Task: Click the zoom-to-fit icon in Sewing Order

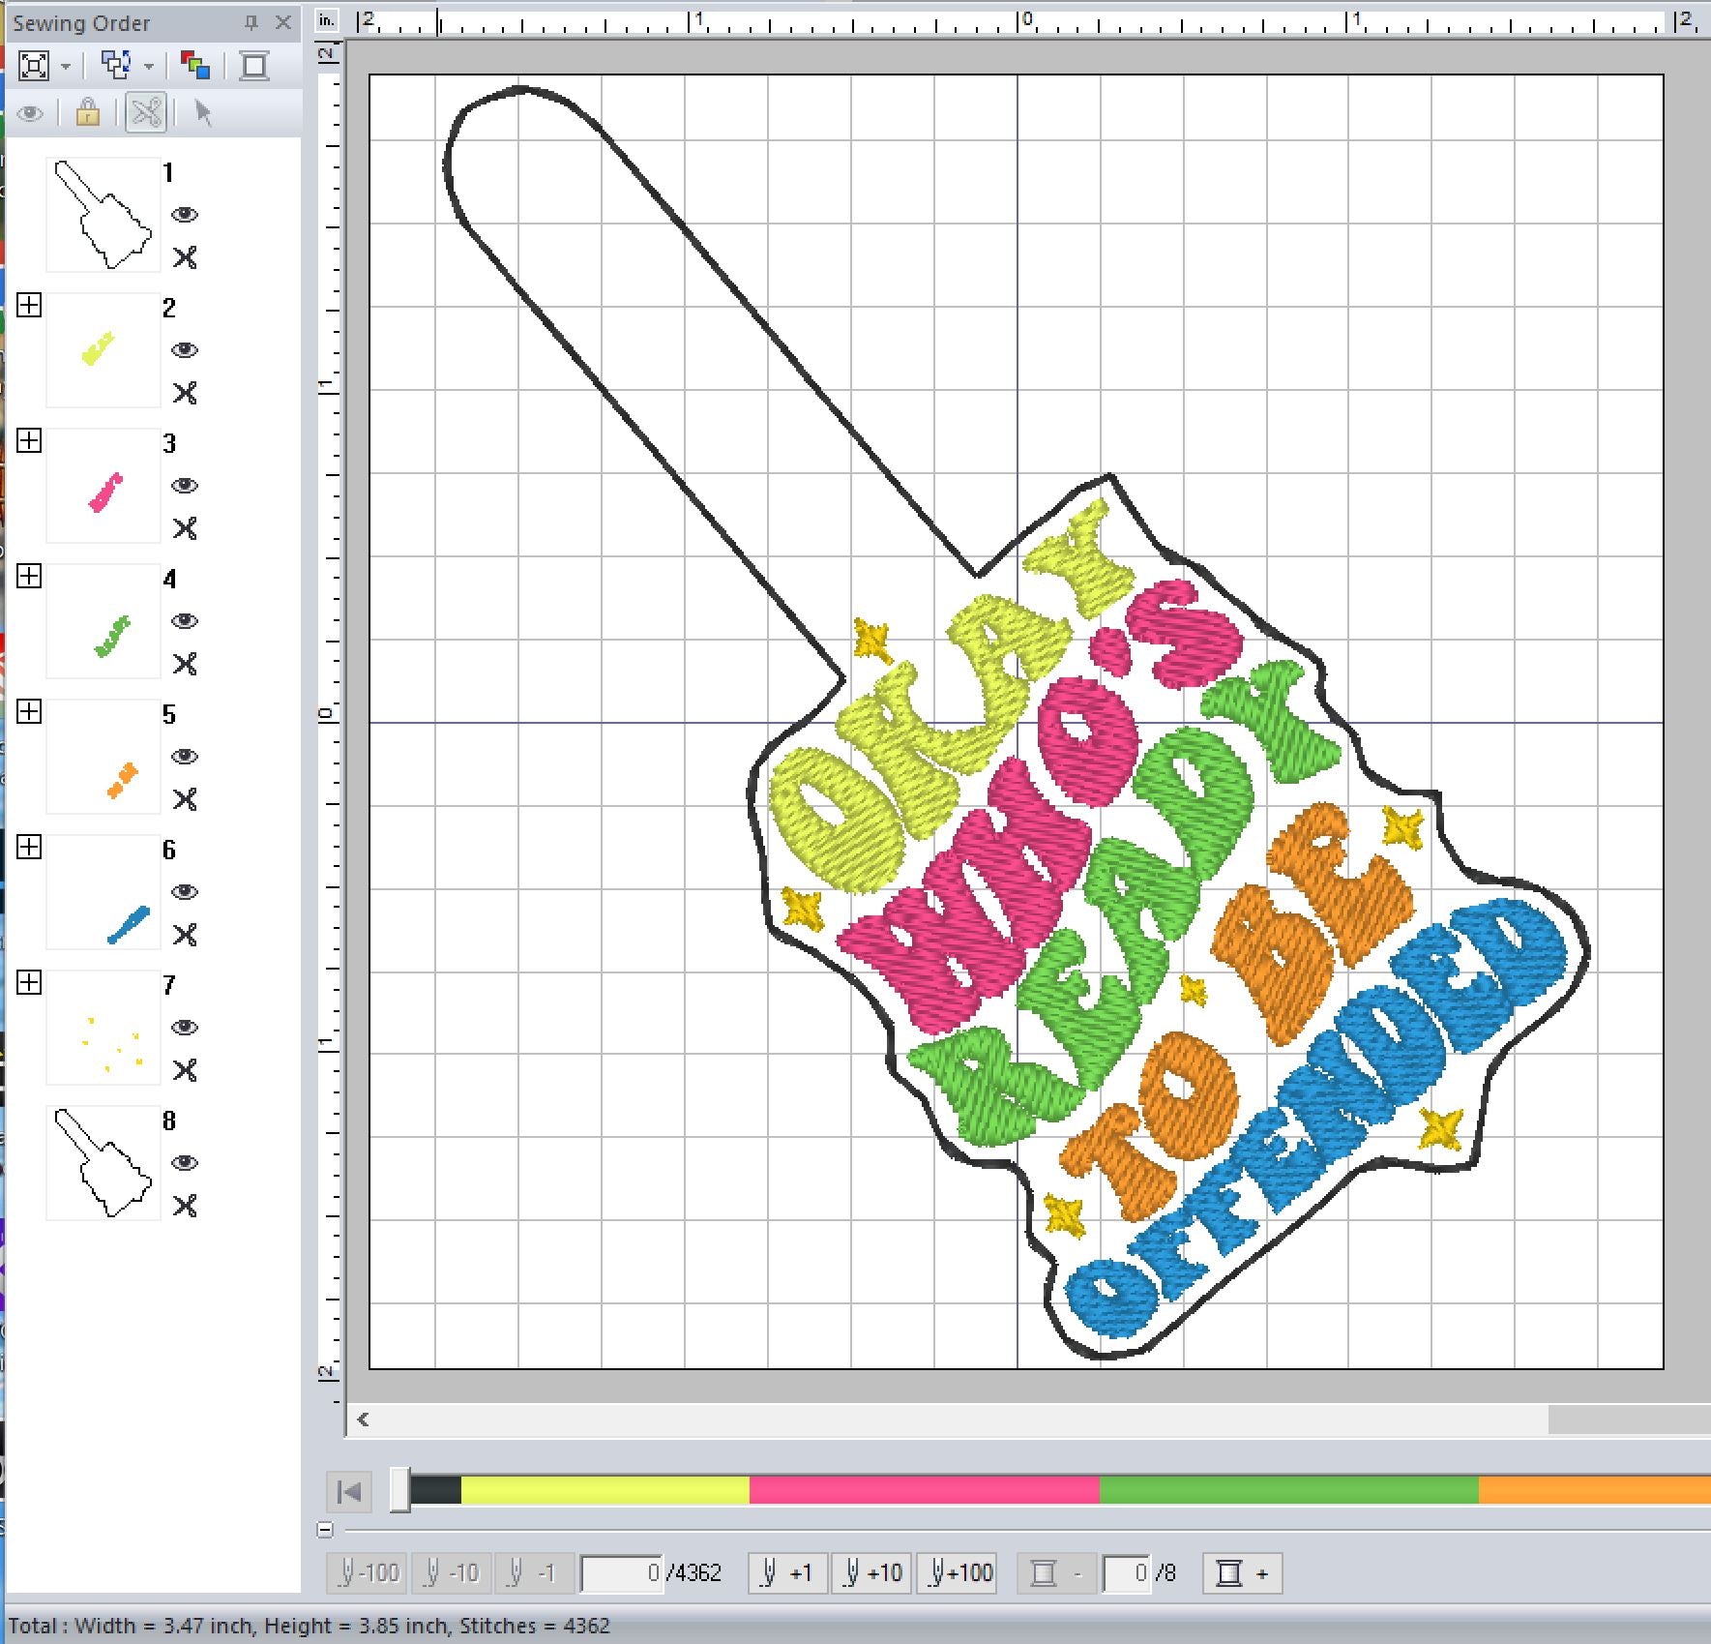Action: [34, 66]
